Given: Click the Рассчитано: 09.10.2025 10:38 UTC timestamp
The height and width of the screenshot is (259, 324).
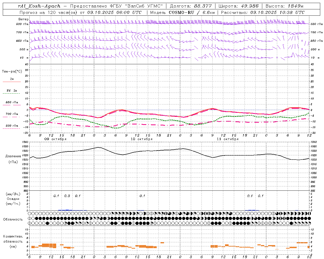Looking at the screenshot, I should pyautogui.click(x=263, y=12).
